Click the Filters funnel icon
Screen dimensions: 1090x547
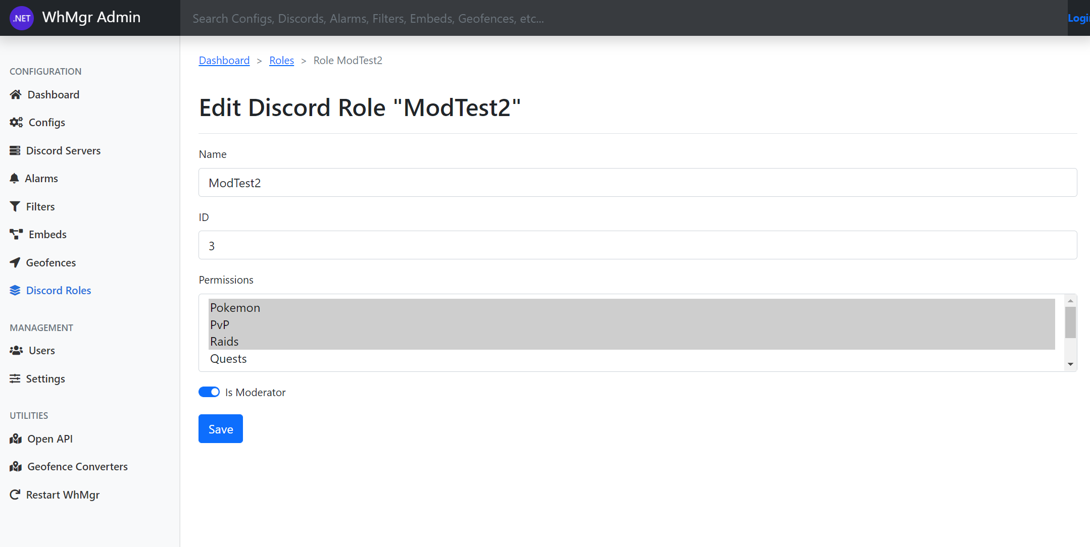[x=15, y=206]
